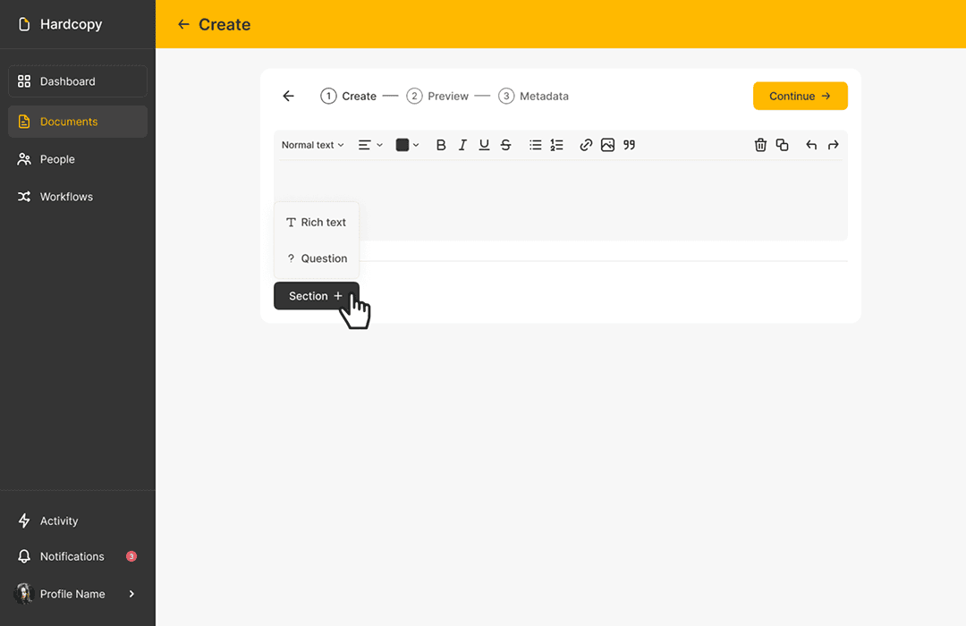
Task: Apply strikethrough formatting
Action: pos(505,144)
